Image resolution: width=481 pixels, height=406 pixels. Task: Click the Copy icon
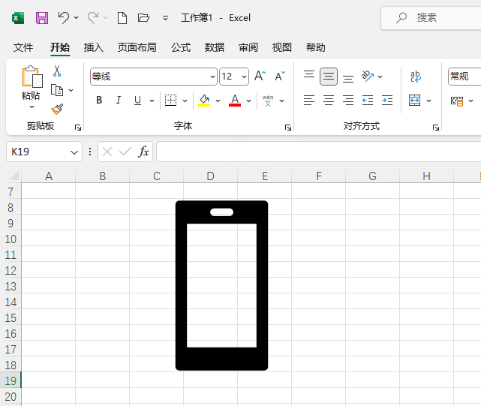click(57, 90)
